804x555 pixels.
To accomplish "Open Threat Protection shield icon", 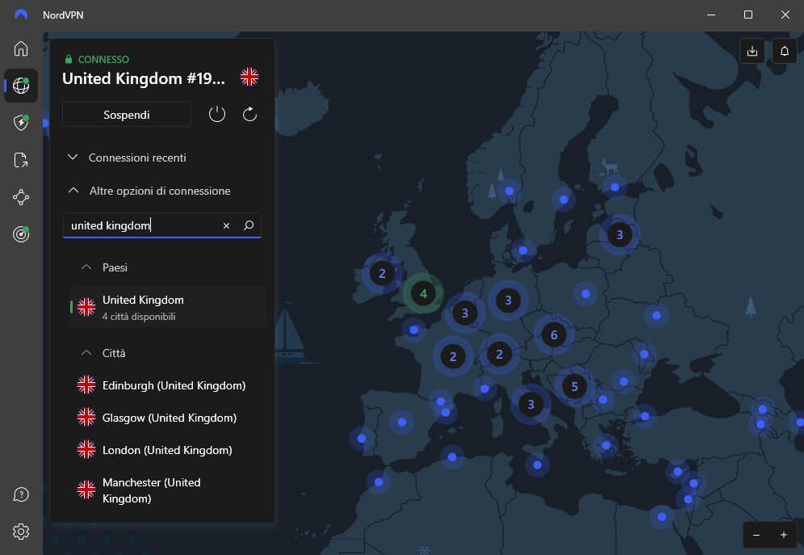I will 21,123.
